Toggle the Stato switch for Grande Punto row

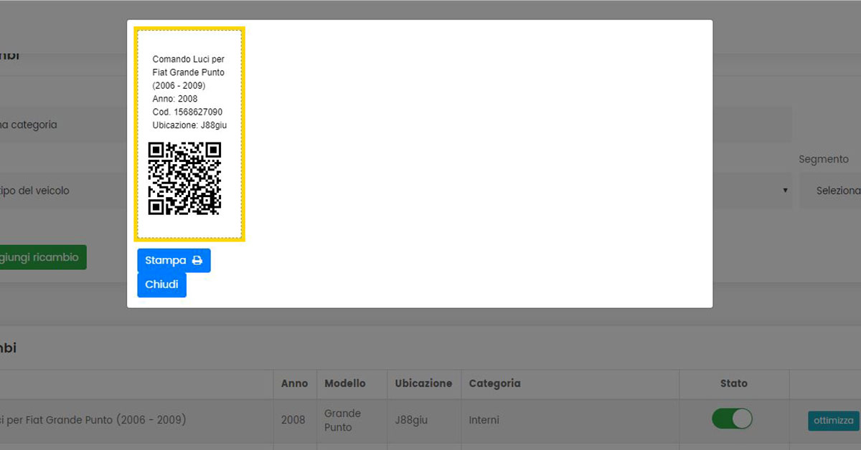pos(732,418)
